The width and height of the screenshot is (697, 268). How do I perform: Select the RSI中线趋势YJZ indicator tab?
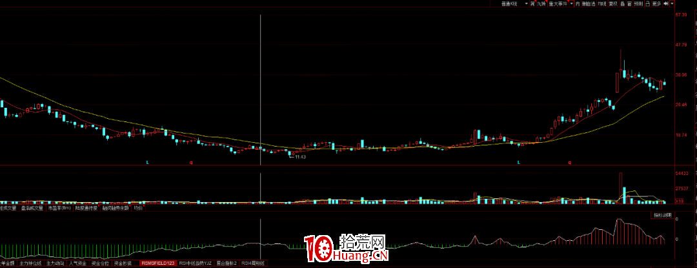pos(196,263)
